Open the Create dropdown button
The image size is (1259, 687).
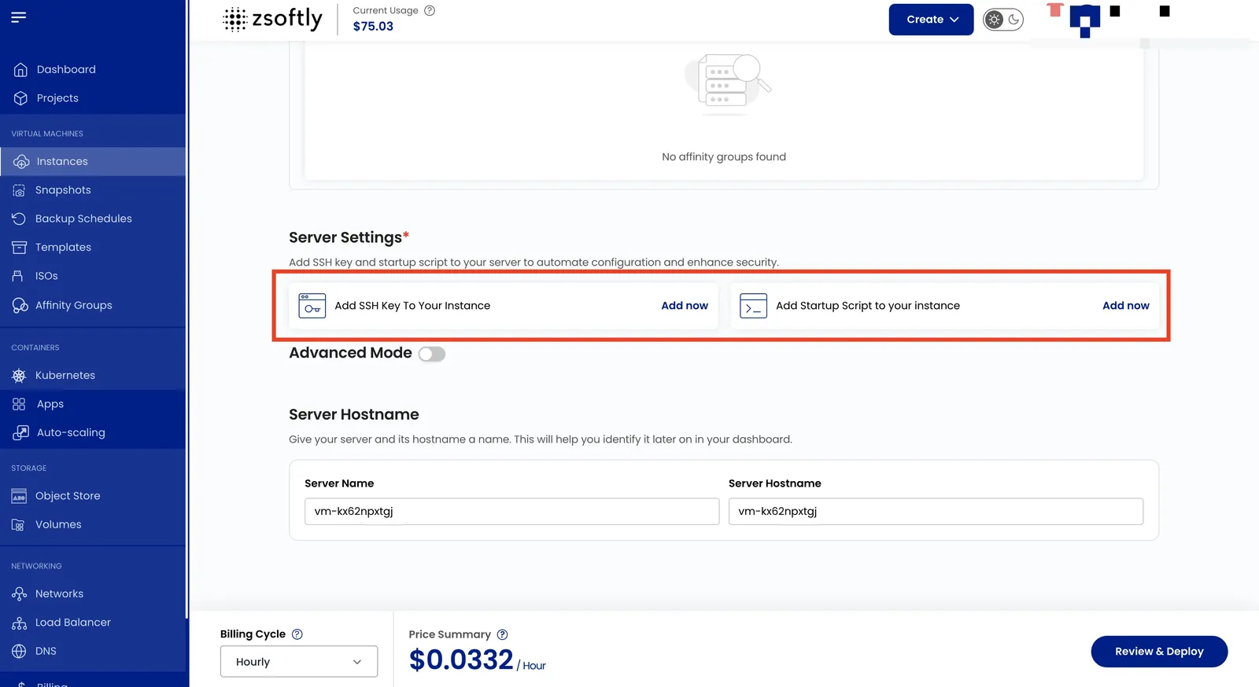931,20
